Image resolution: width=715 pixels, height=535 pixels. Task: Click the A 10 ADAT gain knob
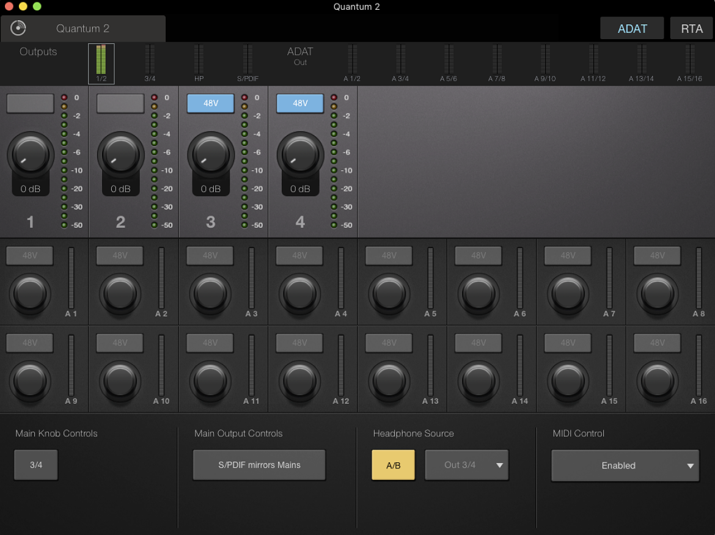(x=120, y=381)
